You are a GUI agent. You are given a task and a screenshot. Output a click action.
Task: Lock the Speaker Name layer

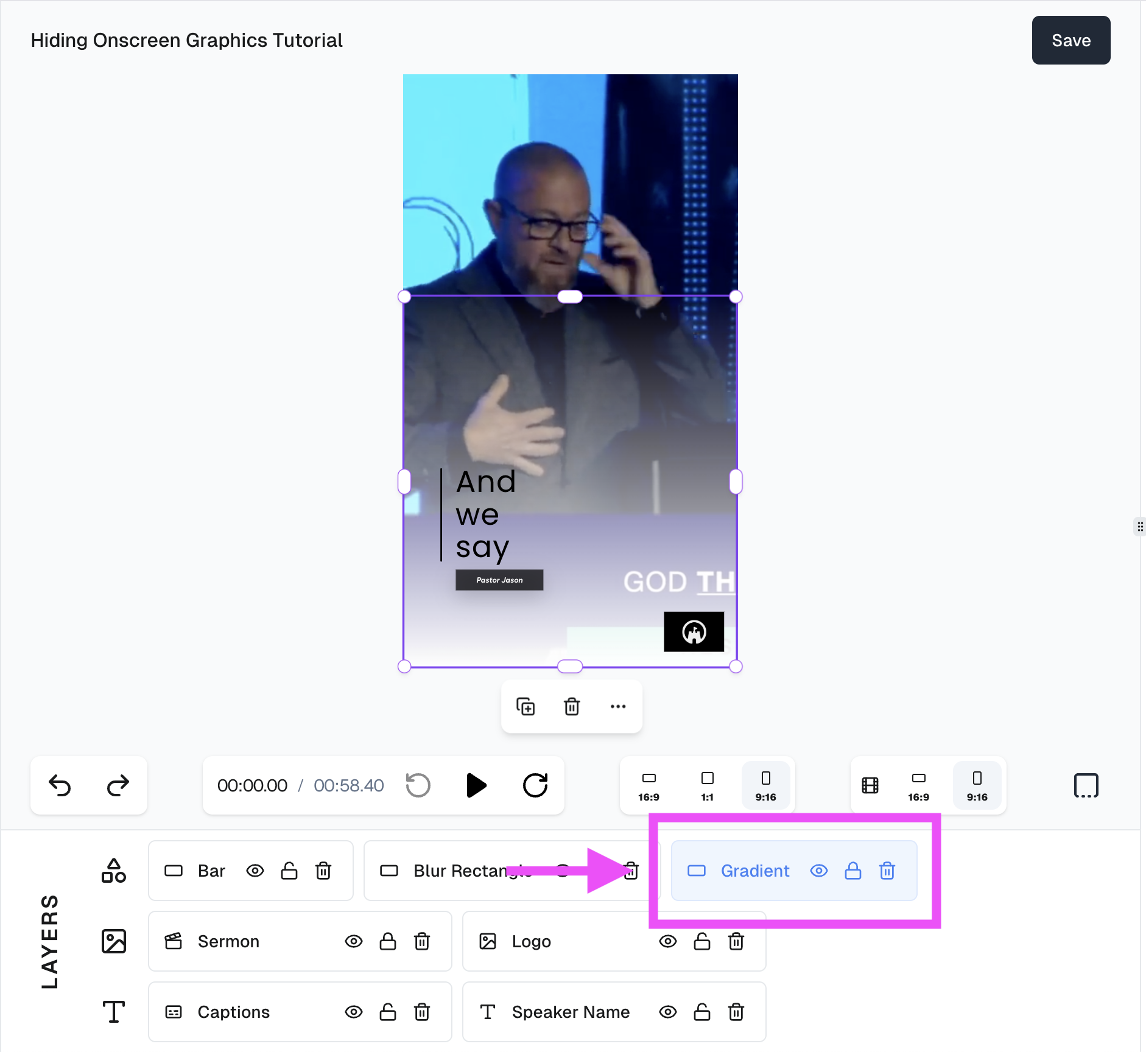pyautogui.click(x=702, y=1012)
